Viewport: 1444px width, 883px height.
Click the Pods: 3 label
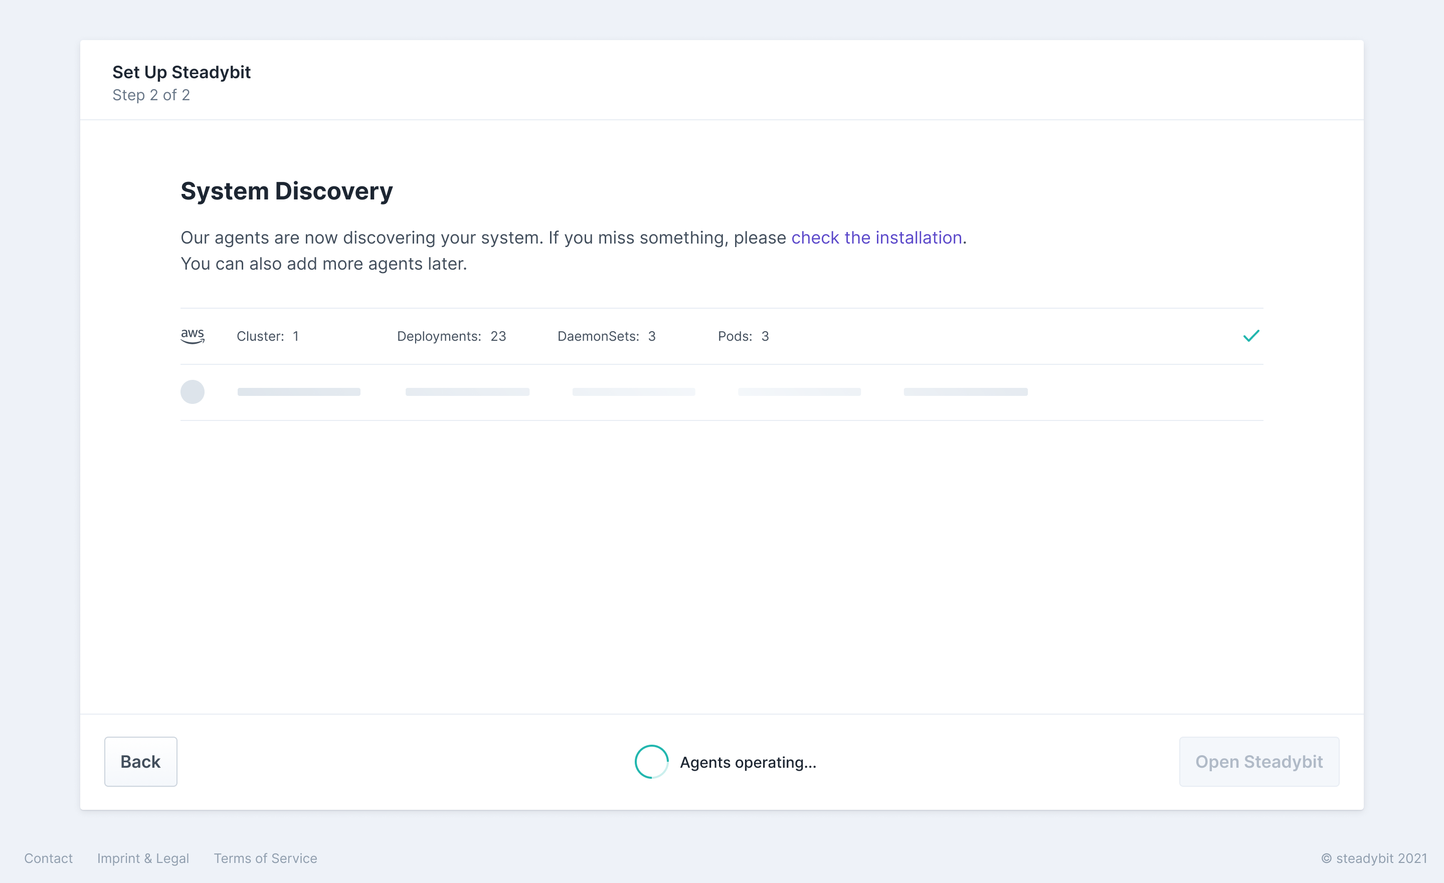[x=744, y=336]
